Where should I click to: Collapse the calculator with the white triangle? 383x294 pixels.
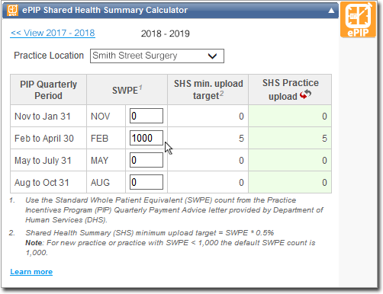pyautogui.click(x=331, y=11)
